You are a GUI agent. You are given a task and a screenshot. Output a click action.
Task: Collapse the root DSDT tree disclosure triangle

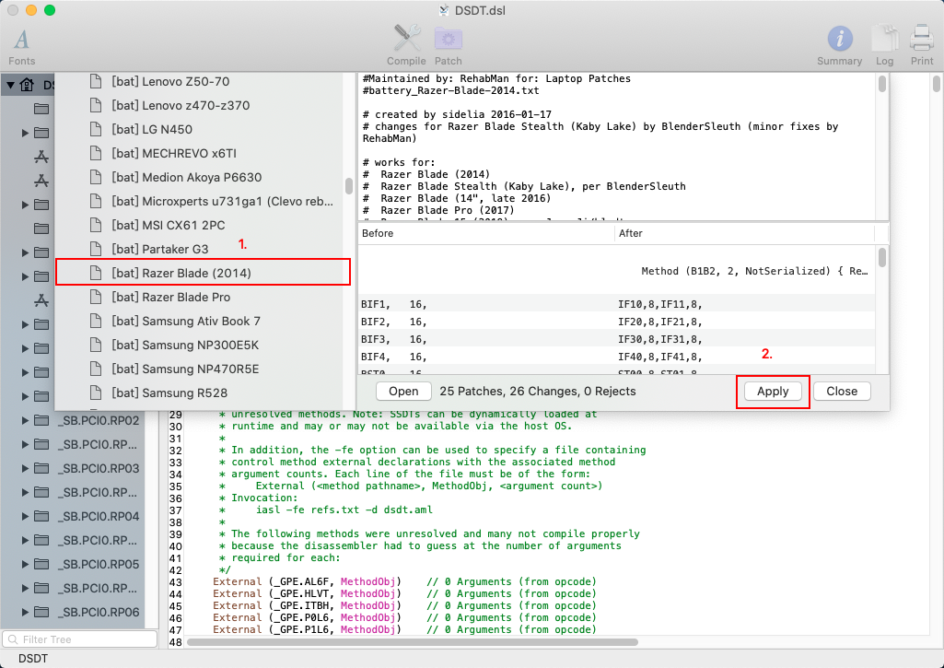(10, 85)
